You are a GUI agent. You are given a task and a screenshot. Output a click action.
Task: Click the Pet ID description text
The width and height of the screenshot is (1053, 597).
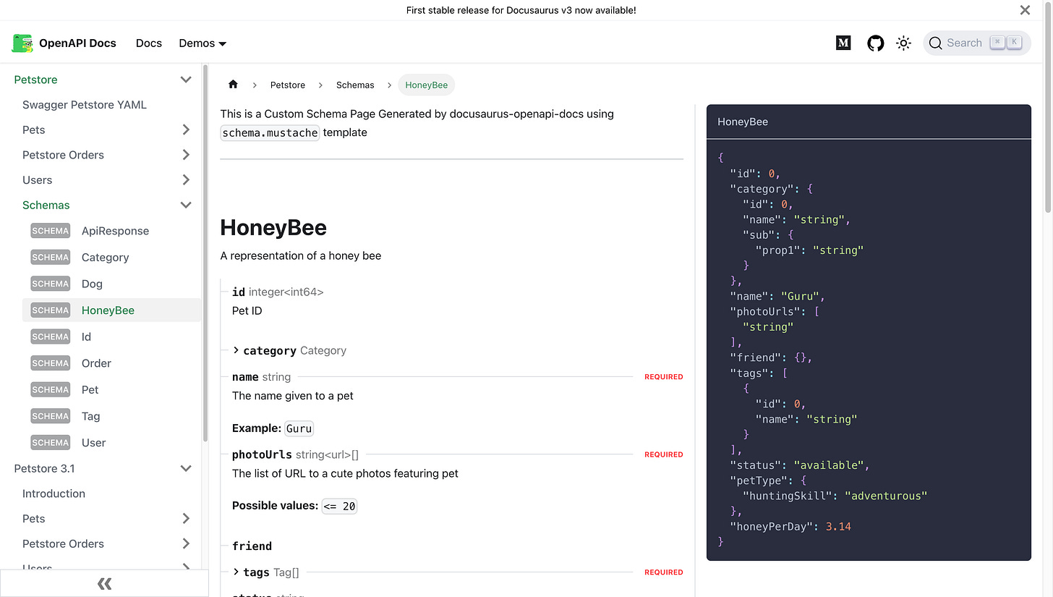click(247, 310)
